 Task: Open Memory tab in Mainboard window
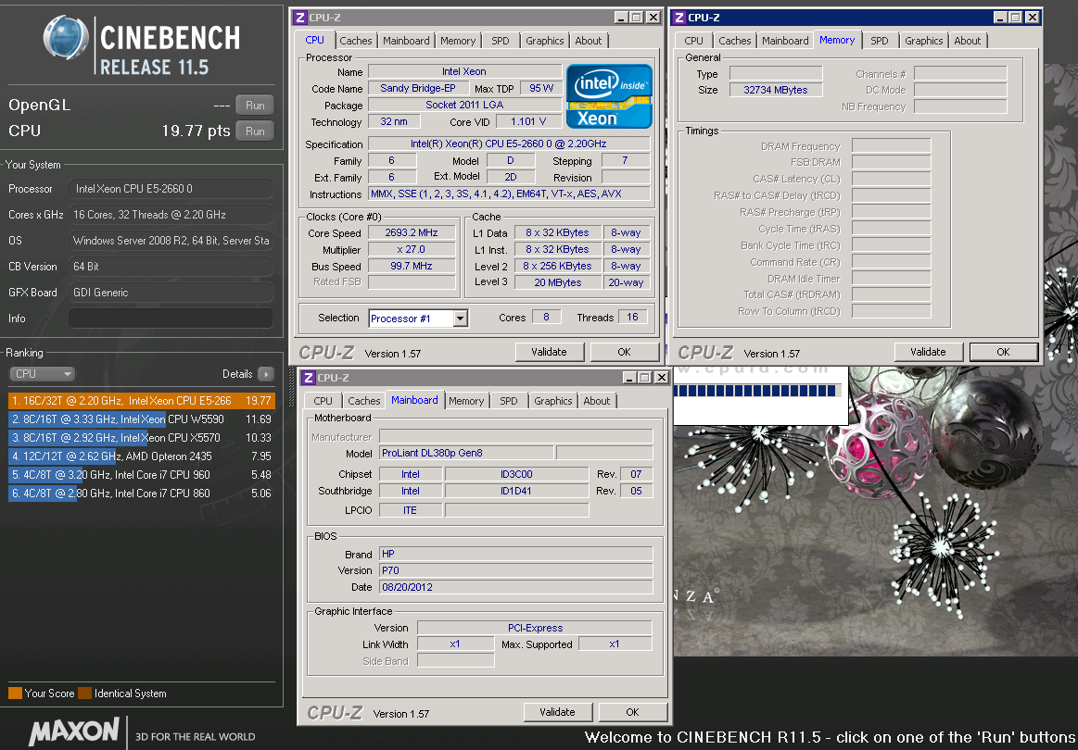(466, 400)
